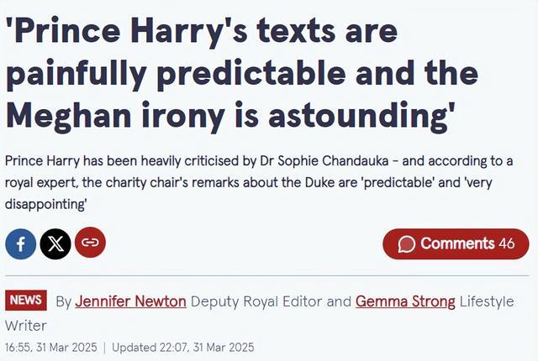The image size is (538, 361).
Task: Open Jennifer Newton author page
Action: click(x=131, y=301)
